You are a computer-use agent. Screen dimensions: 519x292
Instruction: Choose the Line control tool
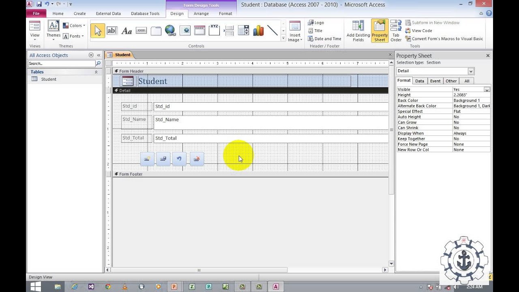pyautogui.click(x=272, y=31)
